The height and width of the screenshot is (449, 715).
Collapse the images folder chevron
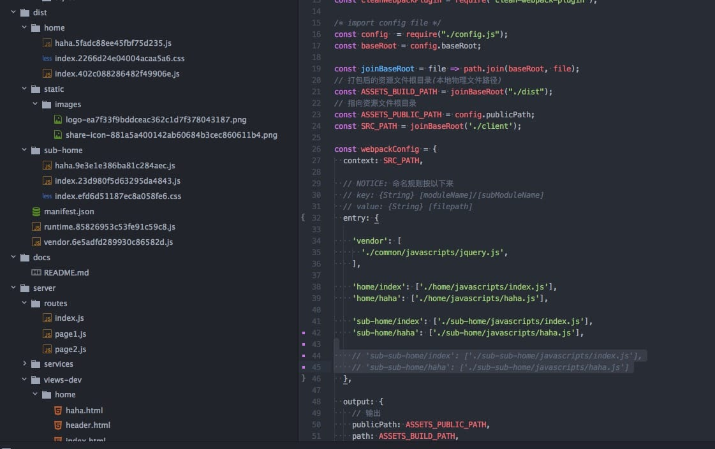[35, 104]
